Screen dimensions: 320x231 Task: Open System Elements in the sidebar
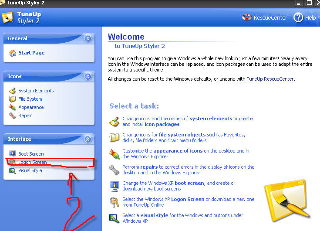36,91
